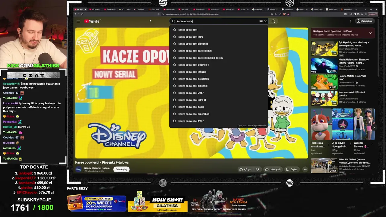
Task: Pick suggestion 'kacze opowieści po polsku'
Action: (219, 79)
